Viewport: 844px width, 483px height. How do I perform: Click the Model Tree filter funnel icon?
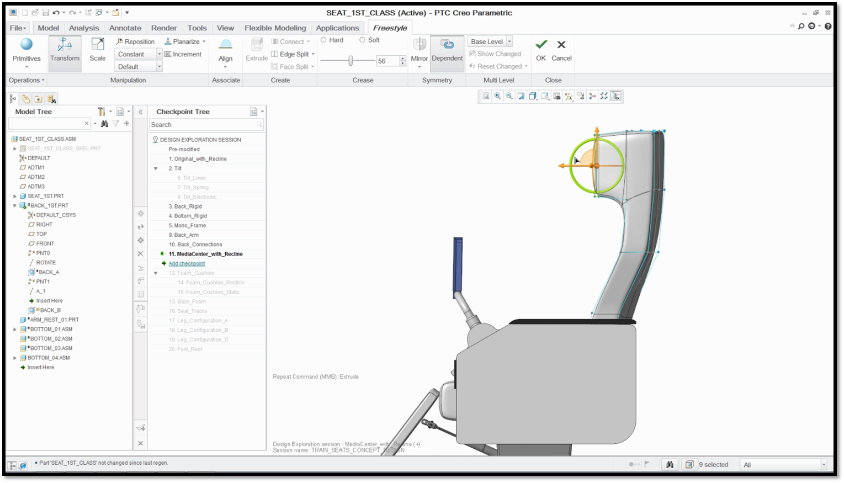tap(116, 124)
